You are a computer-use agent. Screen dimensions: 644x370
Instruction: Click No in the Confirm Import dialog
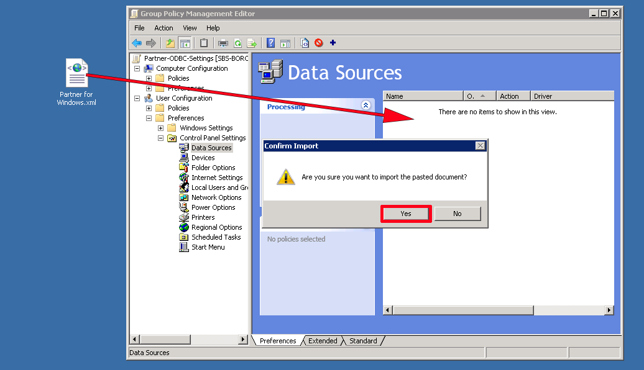[457, 214]
